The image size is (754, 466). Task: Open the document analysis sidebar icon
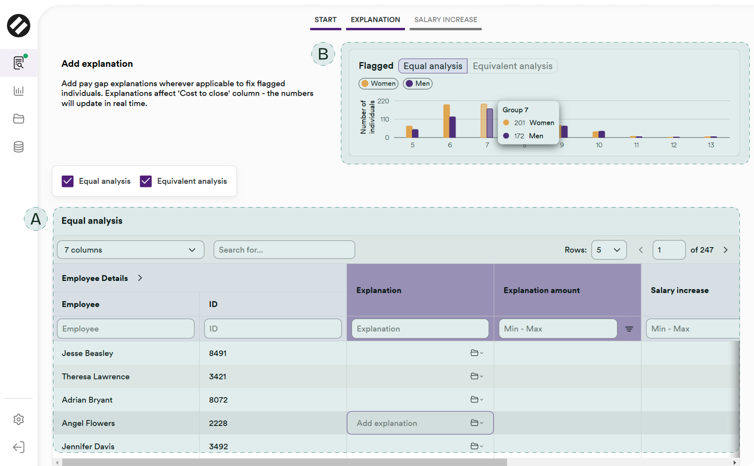coord(18,63)
